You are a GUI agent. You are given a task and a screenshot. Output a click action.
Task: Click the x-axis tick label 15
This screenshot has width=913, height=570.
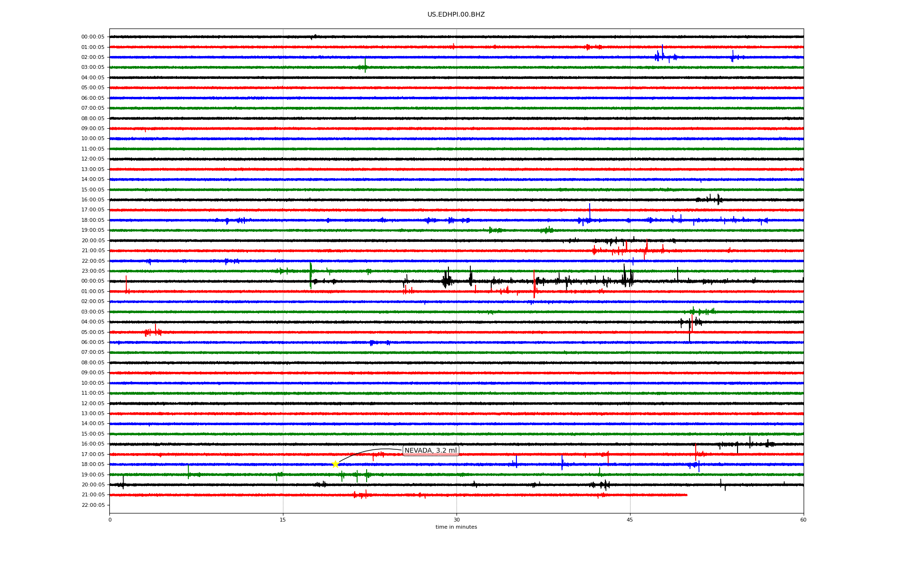click(283, 520)
